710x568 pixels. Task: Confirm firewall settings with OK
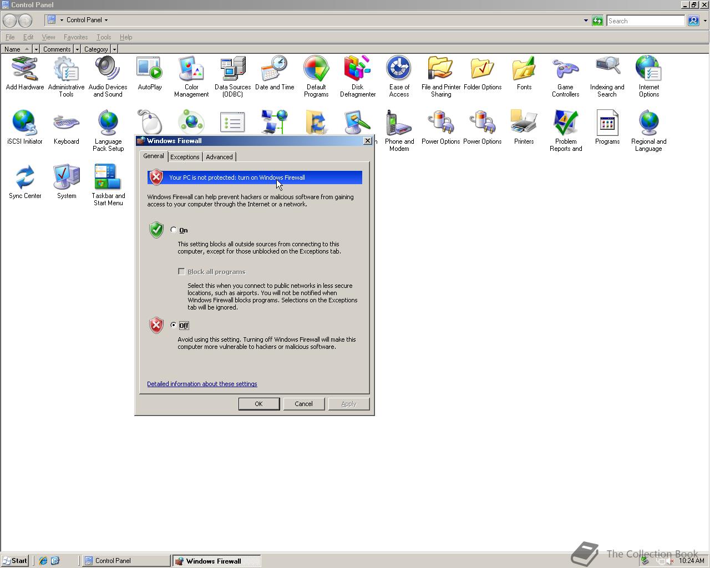point(258,404)
